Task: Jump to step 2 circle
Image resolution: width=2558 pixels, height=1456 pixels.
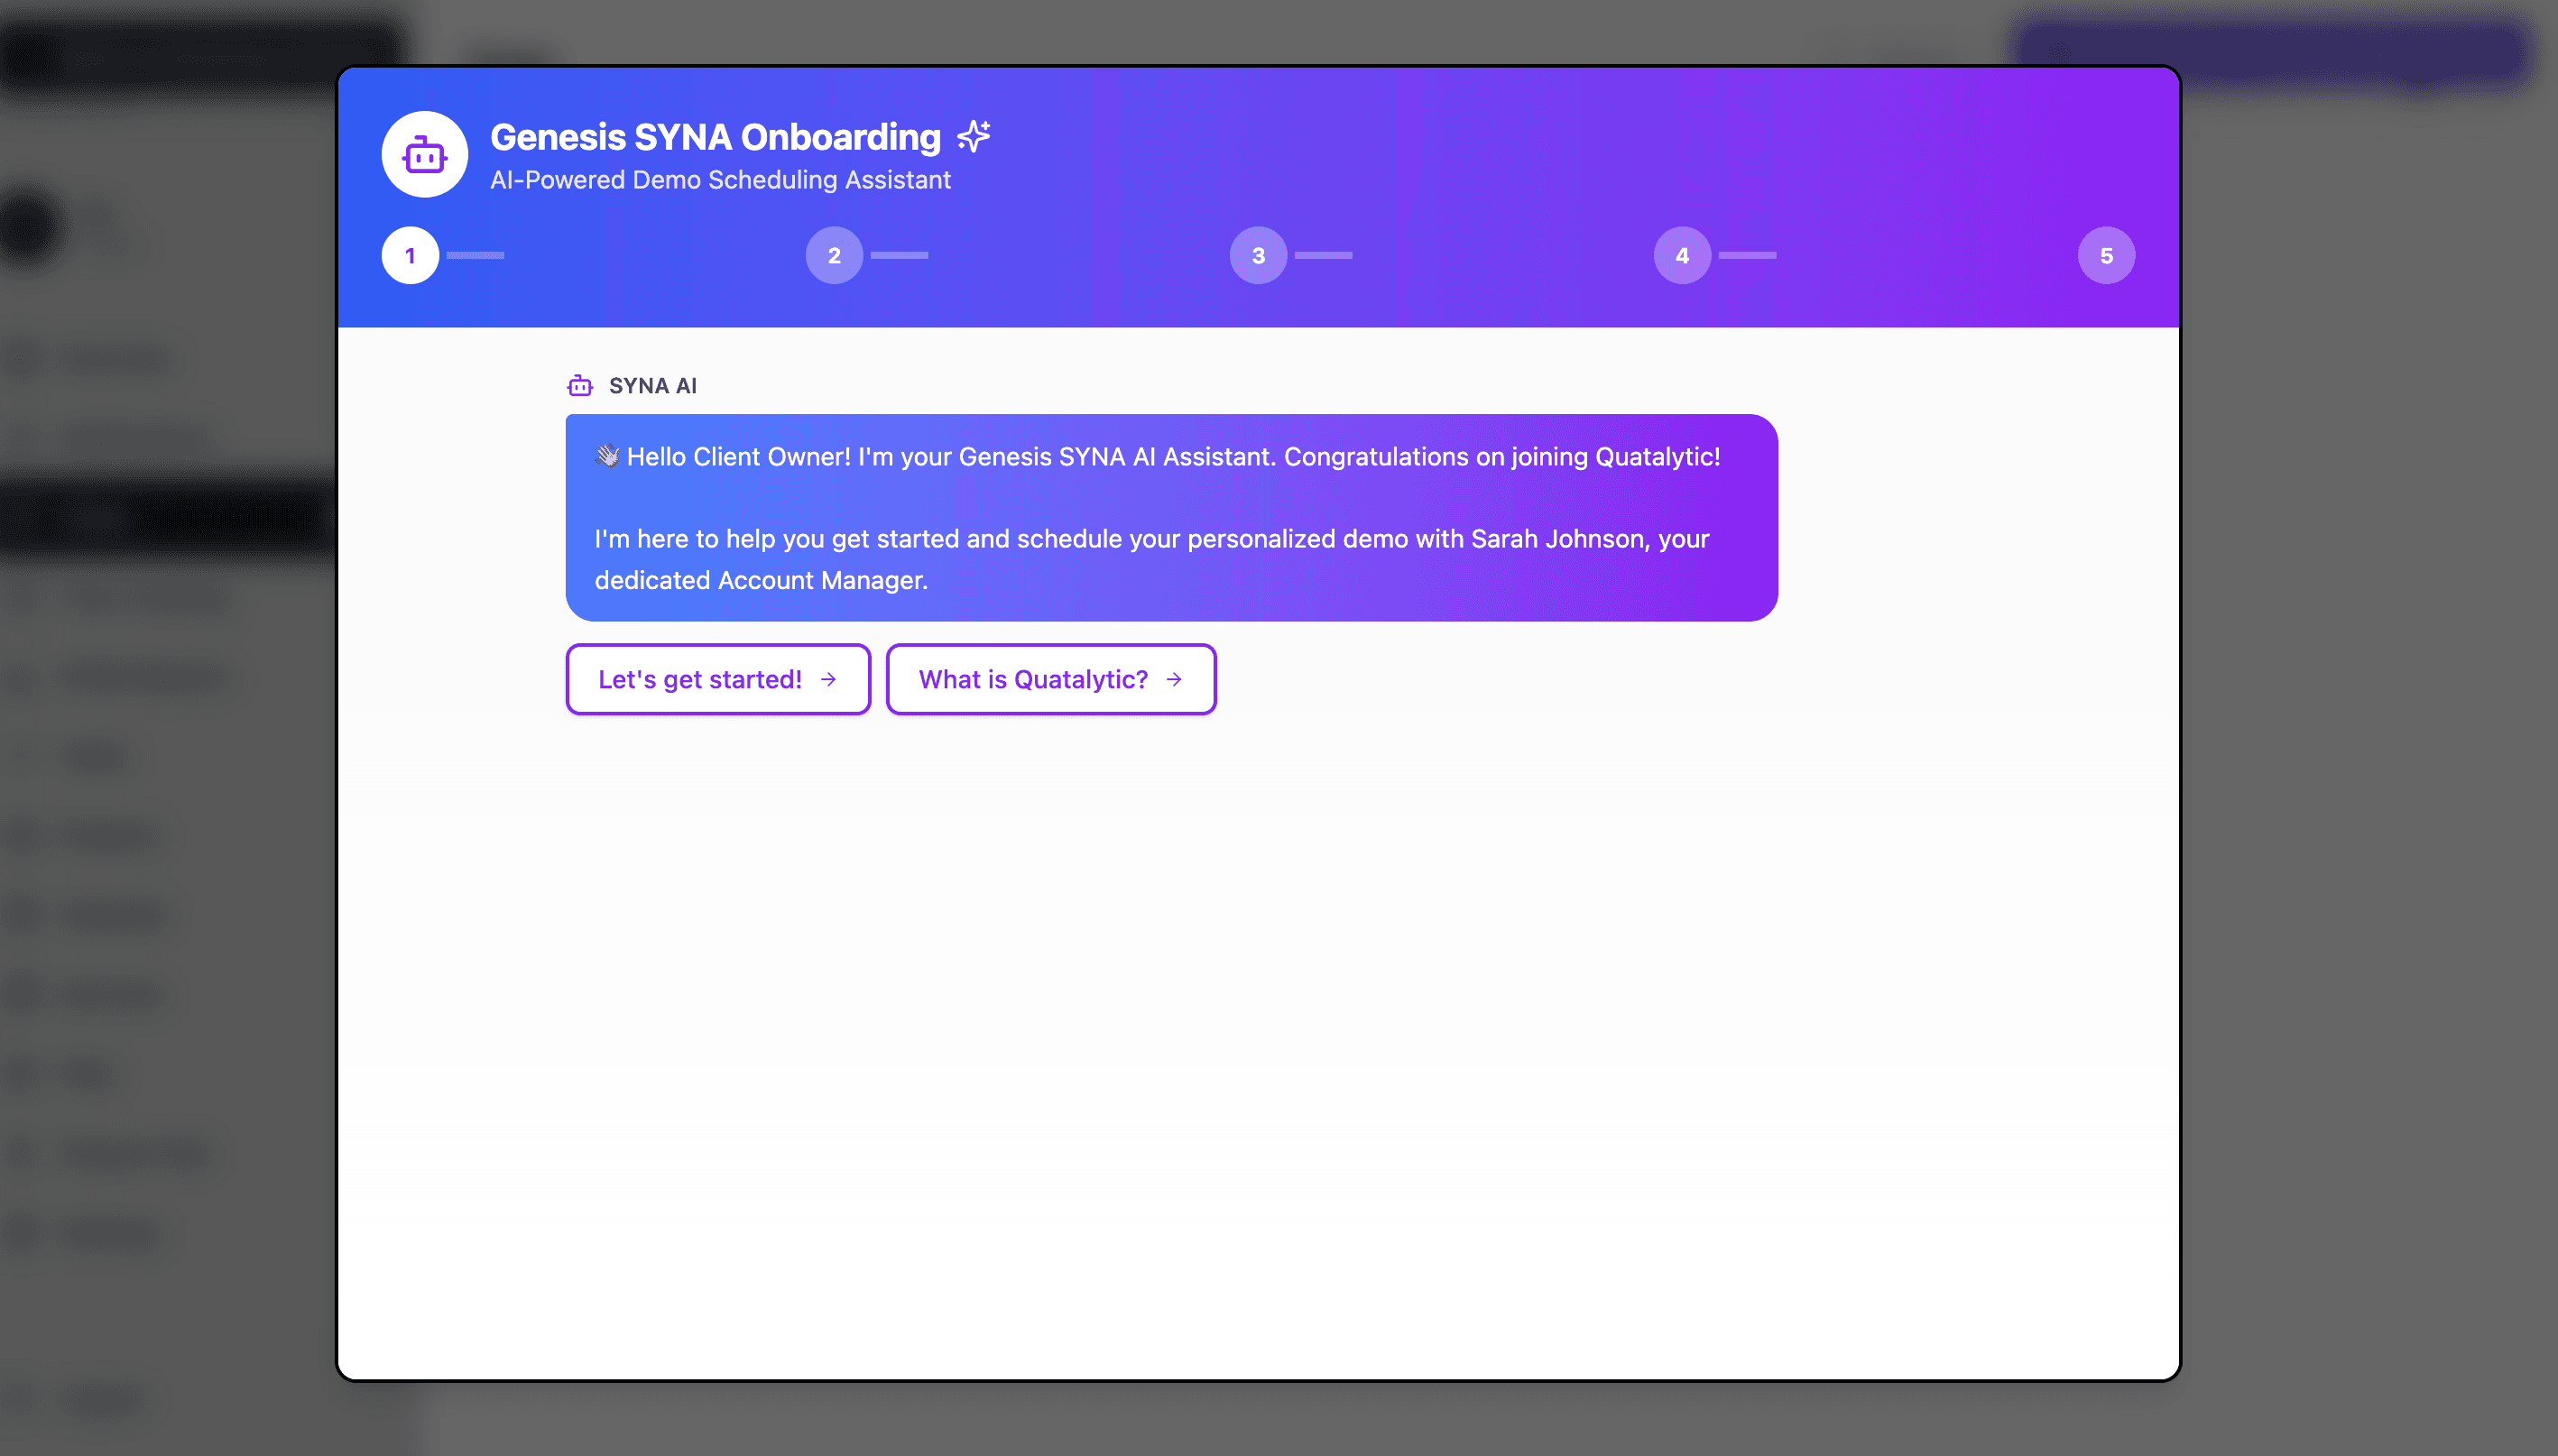Action: 834,256
